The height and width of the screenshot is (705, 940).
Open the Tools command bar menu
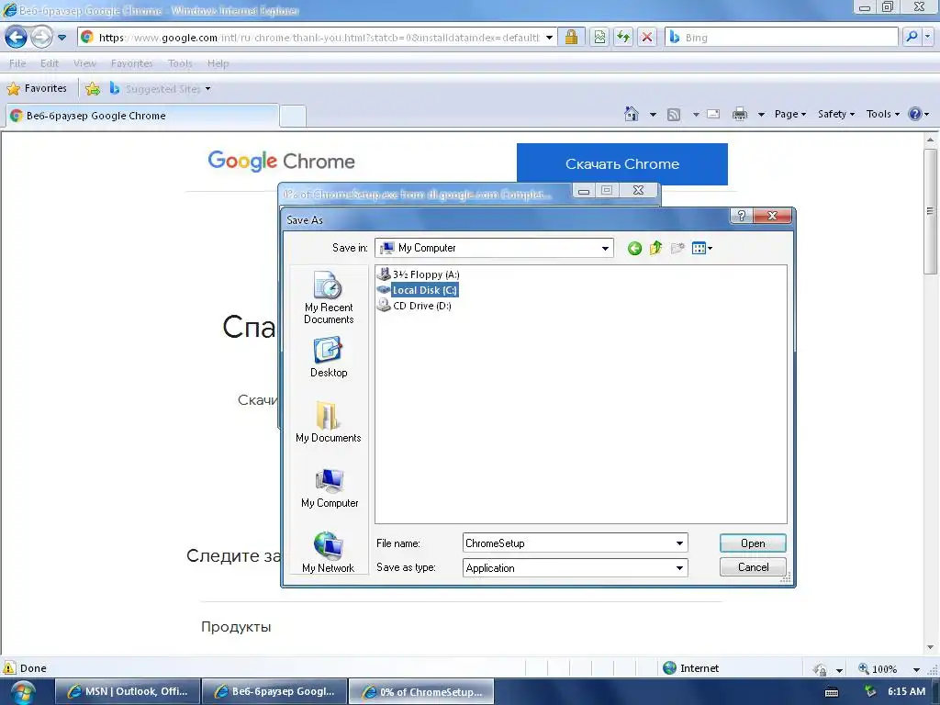pos(882,113)
